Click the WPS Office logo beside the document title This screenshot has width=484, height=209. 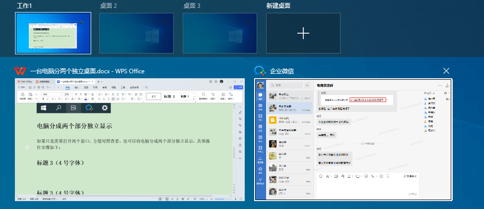[x=20, y=71]
